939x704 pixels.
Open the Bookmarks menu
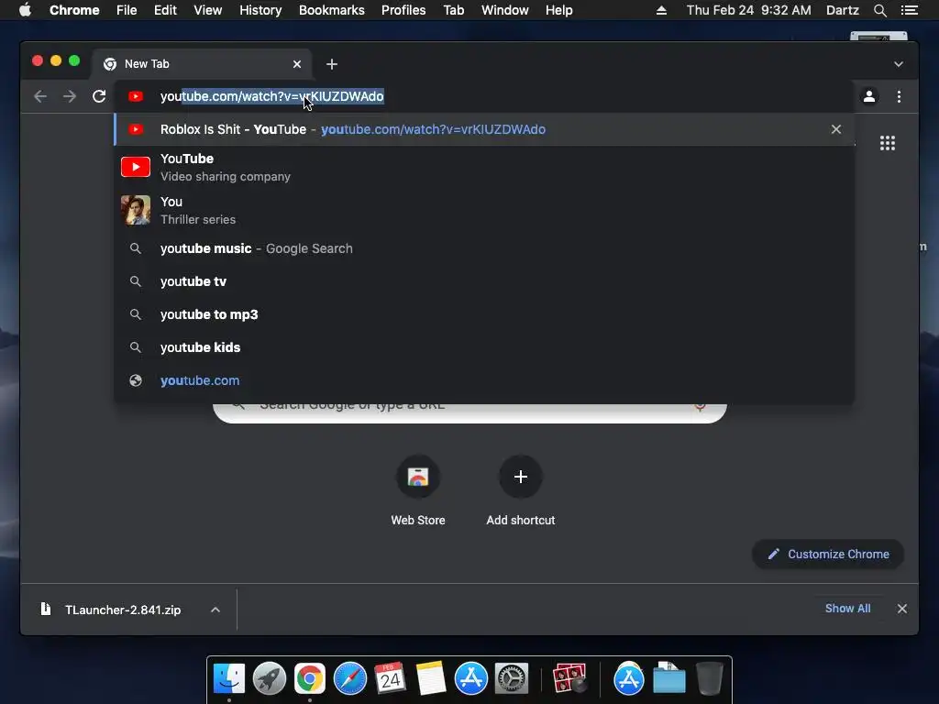[332, 10]
